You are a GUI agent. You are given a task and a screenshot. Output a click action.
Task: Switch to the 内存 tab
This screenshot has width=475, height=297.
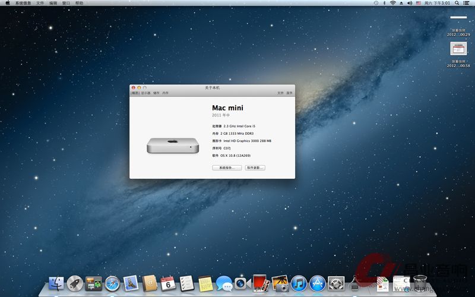click(x=166, y=93)
